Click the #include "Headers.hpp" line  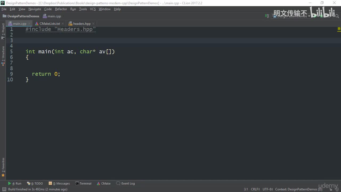(61, 29)
